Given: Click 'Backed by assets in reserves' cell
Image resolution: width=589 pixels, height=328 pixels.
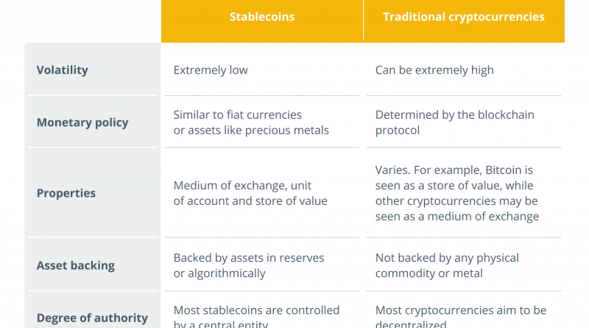Looking at the screenshot, I should 249,258.
